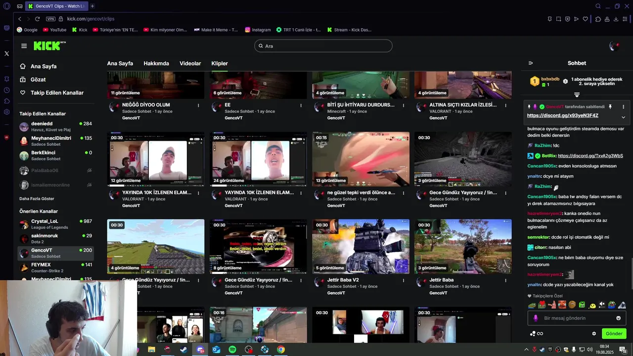Add page to favorites heart icon
This screenshot has height=356, width=633.
585,19
